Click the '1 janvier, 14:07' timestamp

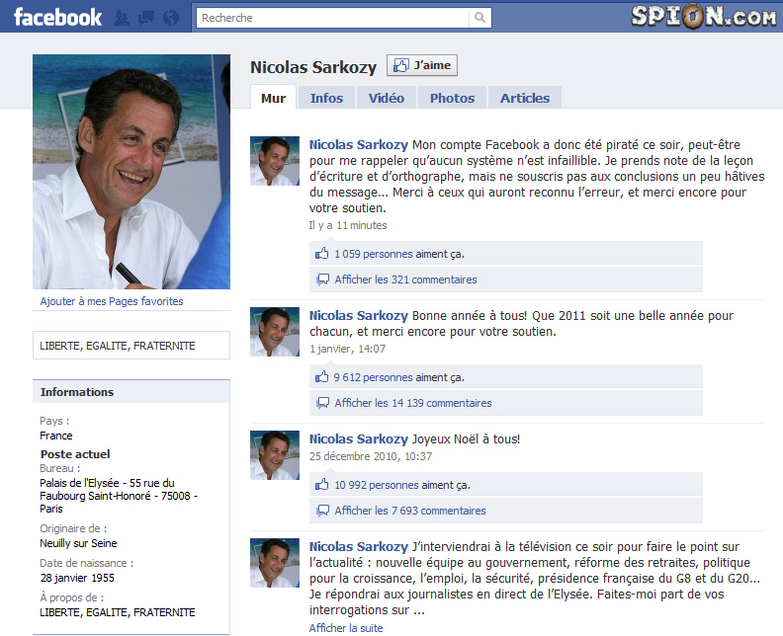point(348,349)
